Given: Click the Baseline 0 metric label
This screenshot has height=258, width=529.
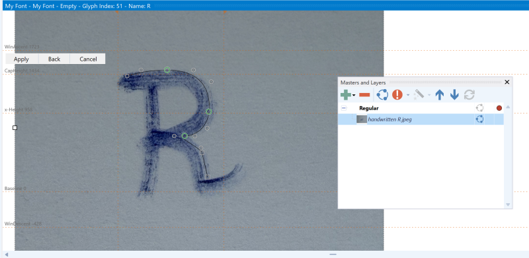Looking at the screenshot, I should (15, 188).
